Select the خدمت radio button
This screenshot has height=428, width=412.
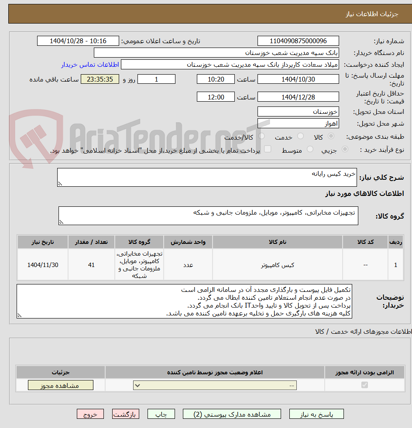300,136
